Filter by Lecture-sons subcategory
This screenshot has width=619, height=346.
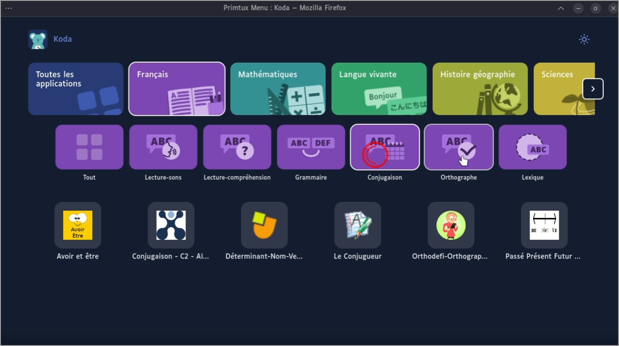tap(163, 147)
